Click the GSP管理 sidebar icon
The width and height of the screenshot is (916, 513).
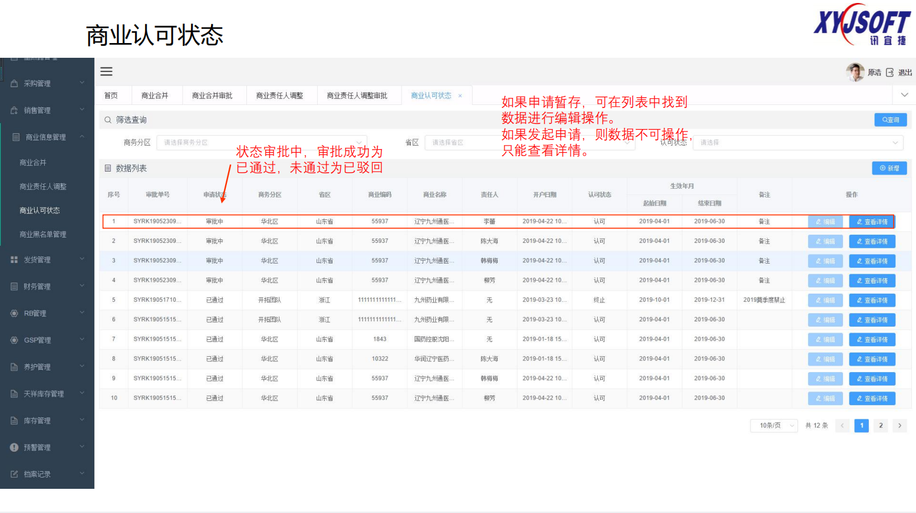click(14, 340)
